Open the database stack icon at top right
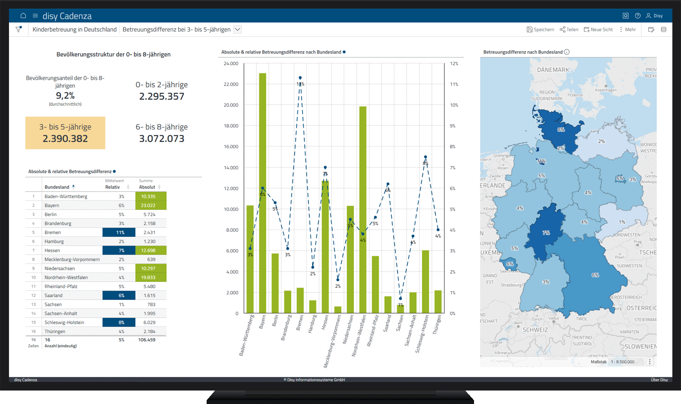681x404 pixels. coord(663,29)
